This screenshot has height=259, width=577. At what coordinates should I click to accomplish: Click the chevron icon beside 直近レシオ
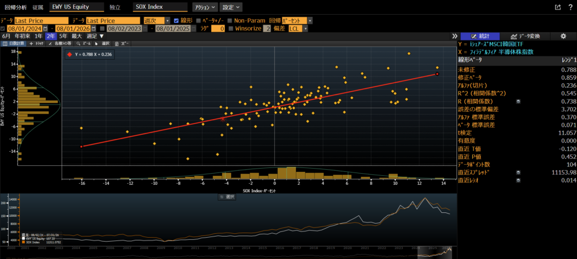[x=518, y=180]
